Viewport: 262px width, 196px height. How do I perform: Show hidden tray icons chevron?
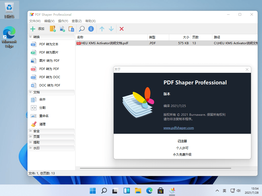pos(217,191)
